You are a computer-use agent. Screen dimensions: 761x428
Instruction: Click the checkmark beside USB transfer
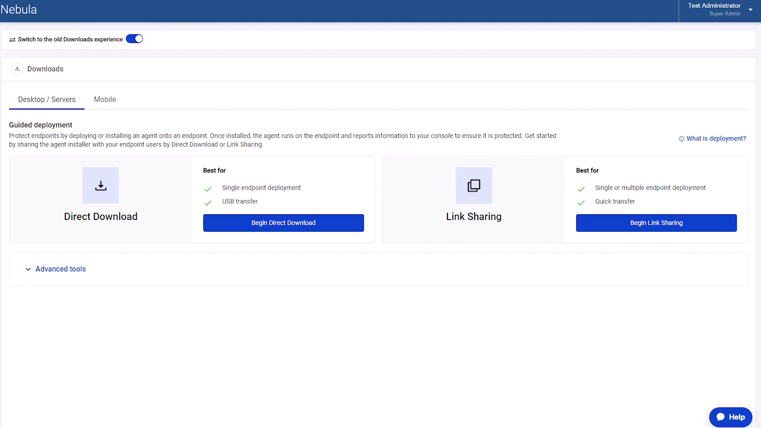coord(208,203)
